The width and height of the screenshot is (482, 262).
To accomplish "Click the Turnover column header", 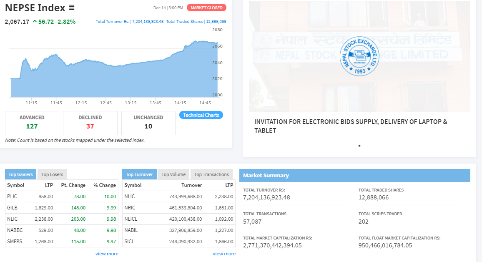I will coord(191,185).
